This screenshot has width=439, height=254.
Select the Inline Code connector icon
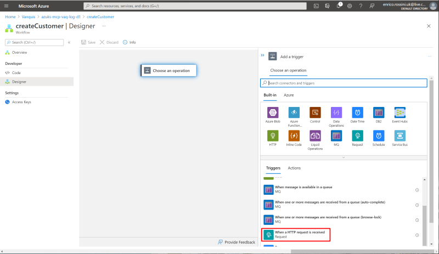point(294,136)
